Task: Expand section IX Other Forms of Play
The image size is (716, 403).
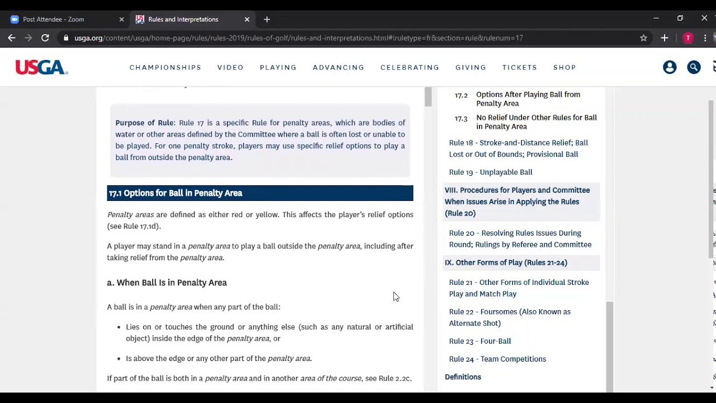Action: pyautogui.click(x=506, y=263)
